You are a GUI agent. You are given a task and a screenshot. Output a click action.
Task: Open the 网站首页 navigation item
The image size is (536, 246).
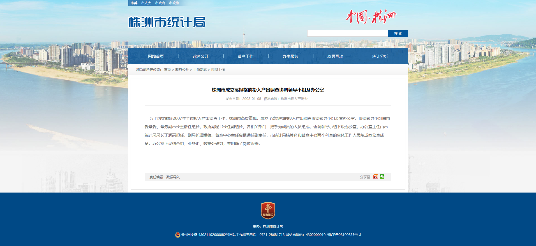[x=156, y=56]
